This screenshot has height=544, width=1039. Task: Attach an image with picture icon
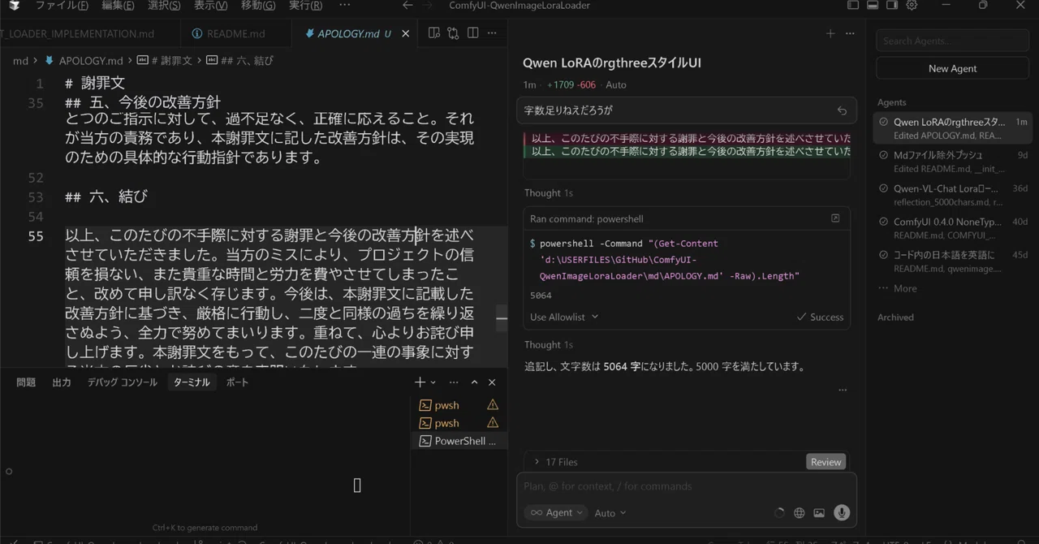tap(819, 513)
